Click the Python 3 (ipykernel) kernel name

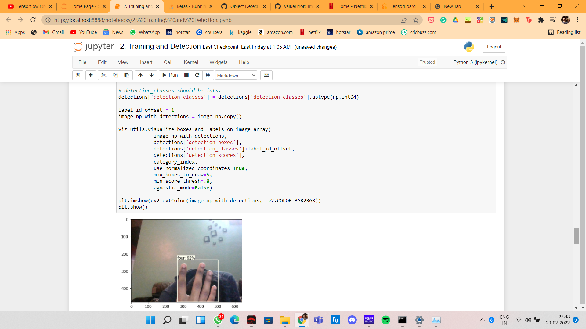click(475, 62)
